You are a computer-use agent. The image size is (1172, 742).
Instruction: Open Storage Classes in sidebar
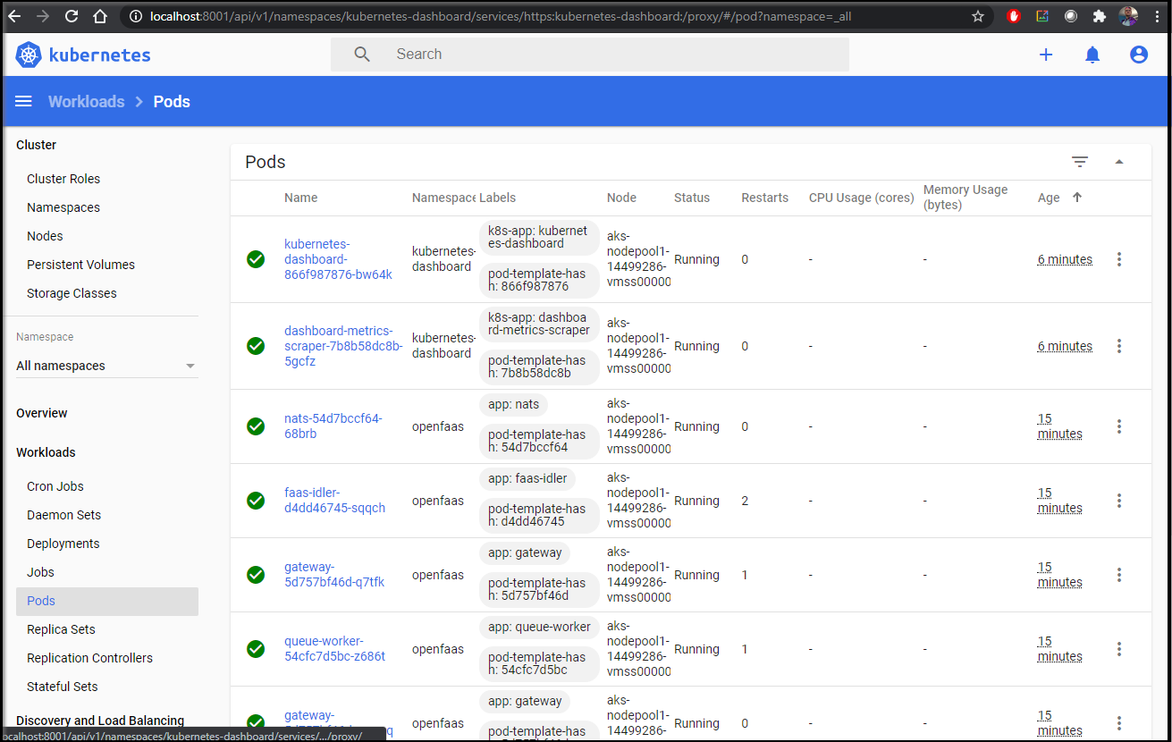(x=72, y=293)
